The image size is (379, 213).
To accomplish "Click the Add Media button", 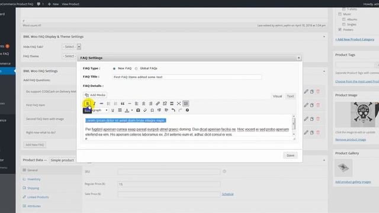I will pyautogui.click(x=95, y=95).
